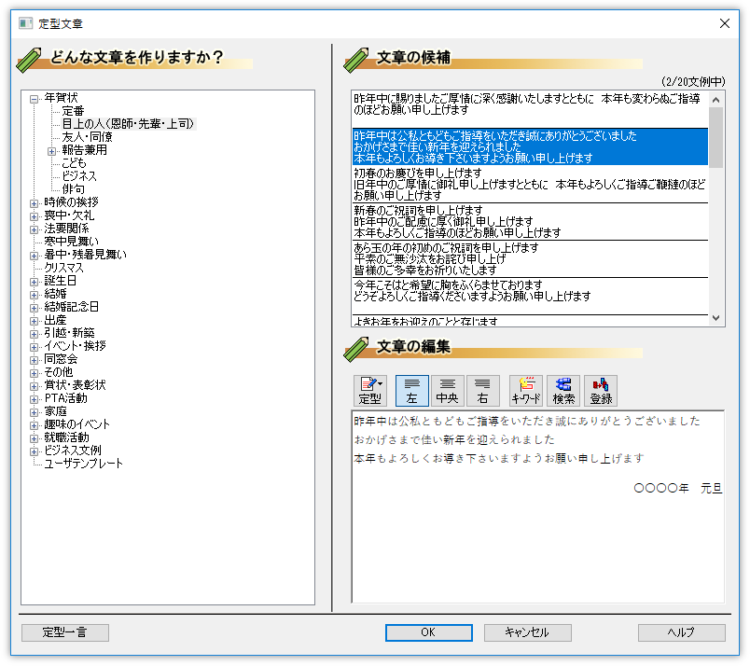Viewport: 750px width, 666px height.
Task: Select 家庭 tree item
Action: (55, 411)
